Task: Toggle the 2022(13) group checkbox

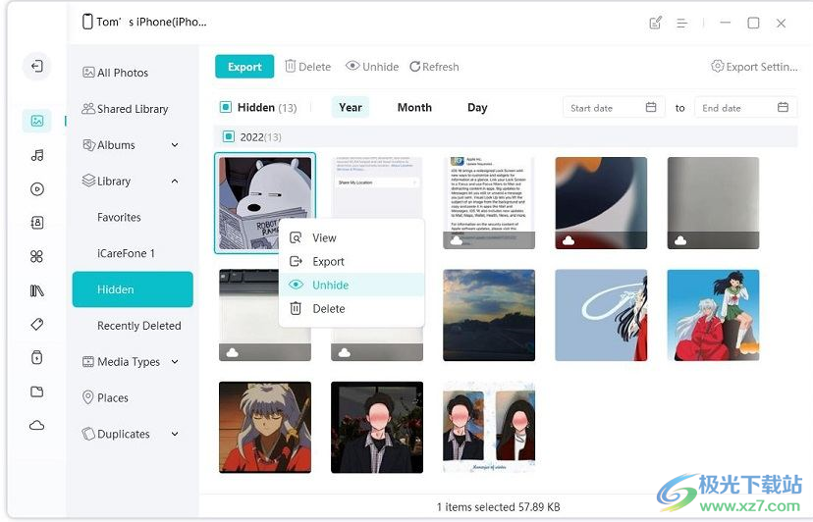Action: 228,136
